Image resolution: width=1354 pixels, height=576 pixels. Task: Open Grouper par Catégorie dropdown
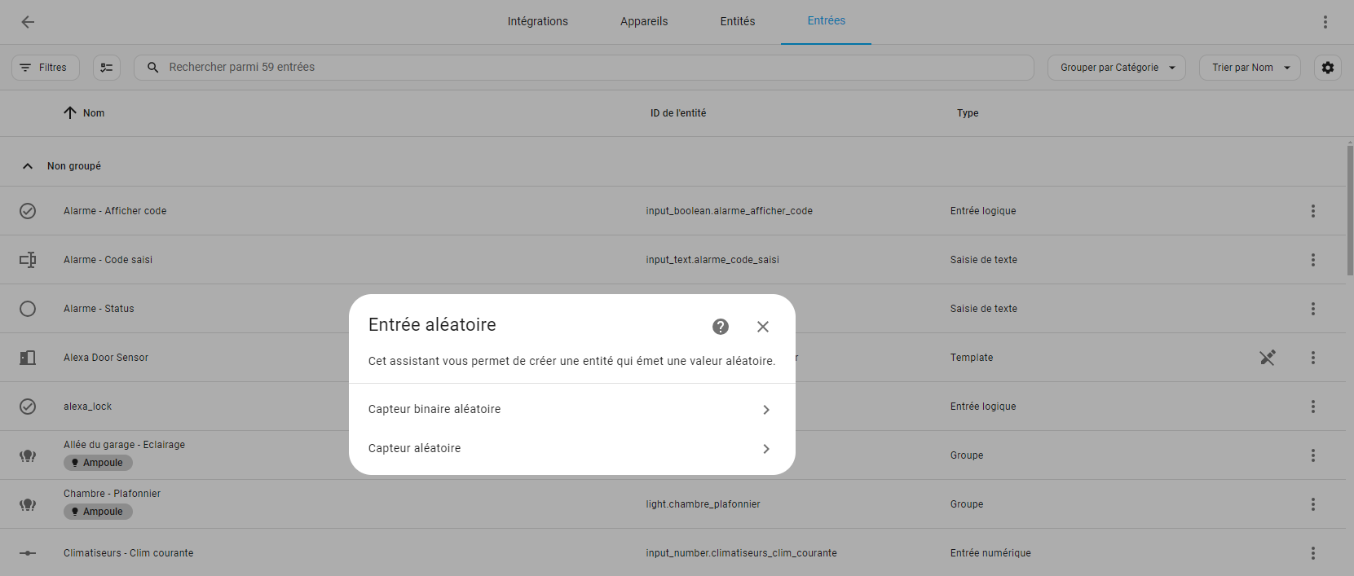(x=1116, y=68)
